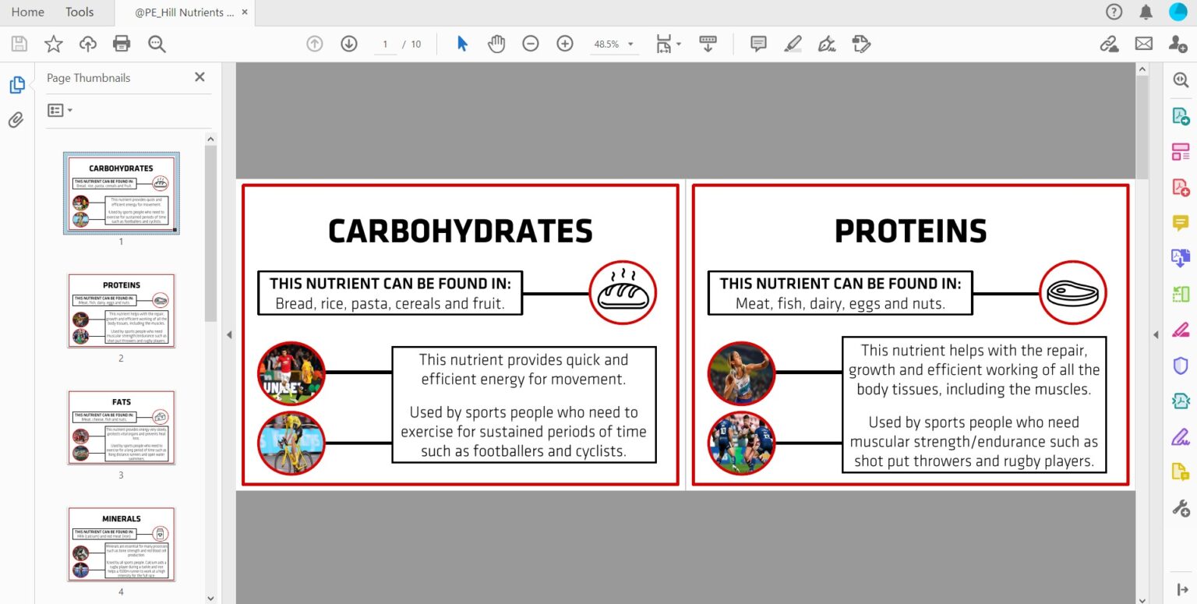Open the sticky note Comment tool
The height and width of the screenshot is (604, 1197).
tap(757, 44)
